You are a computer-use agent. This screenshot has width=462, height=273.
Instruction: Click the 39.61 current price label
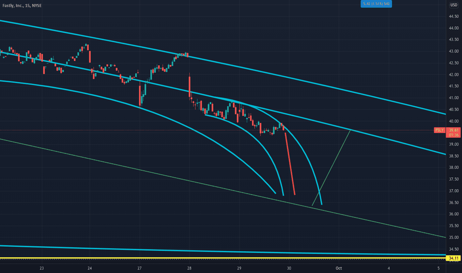(x=454, y=130)
